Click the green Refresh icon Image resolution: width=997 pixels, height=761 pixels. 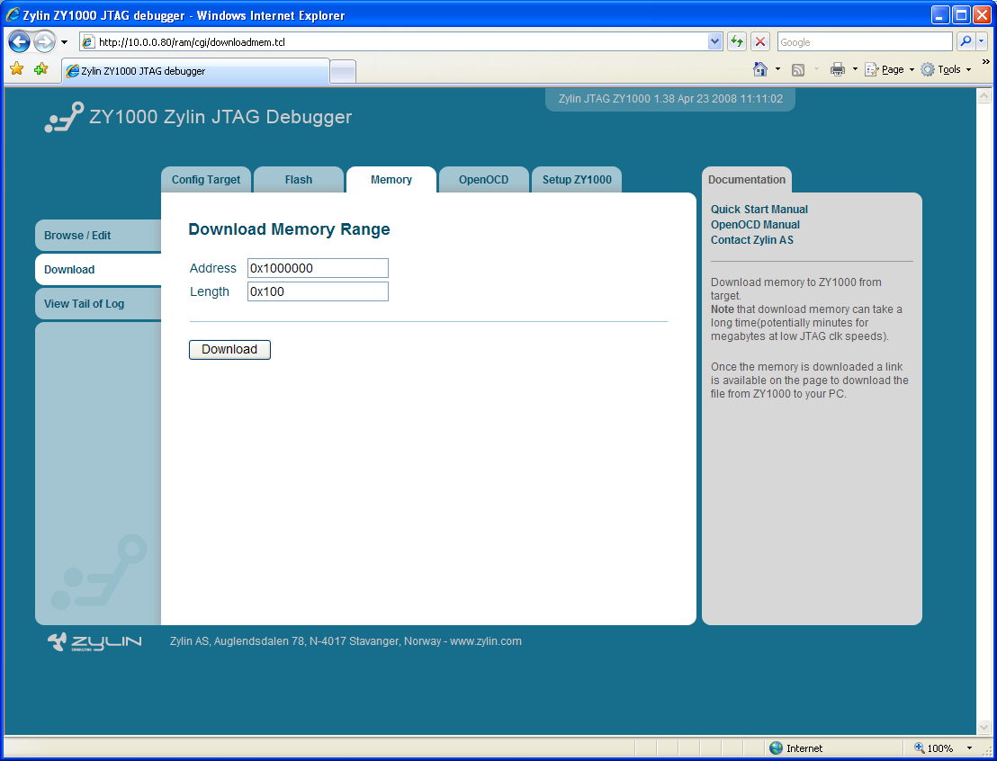coord(737,42)
